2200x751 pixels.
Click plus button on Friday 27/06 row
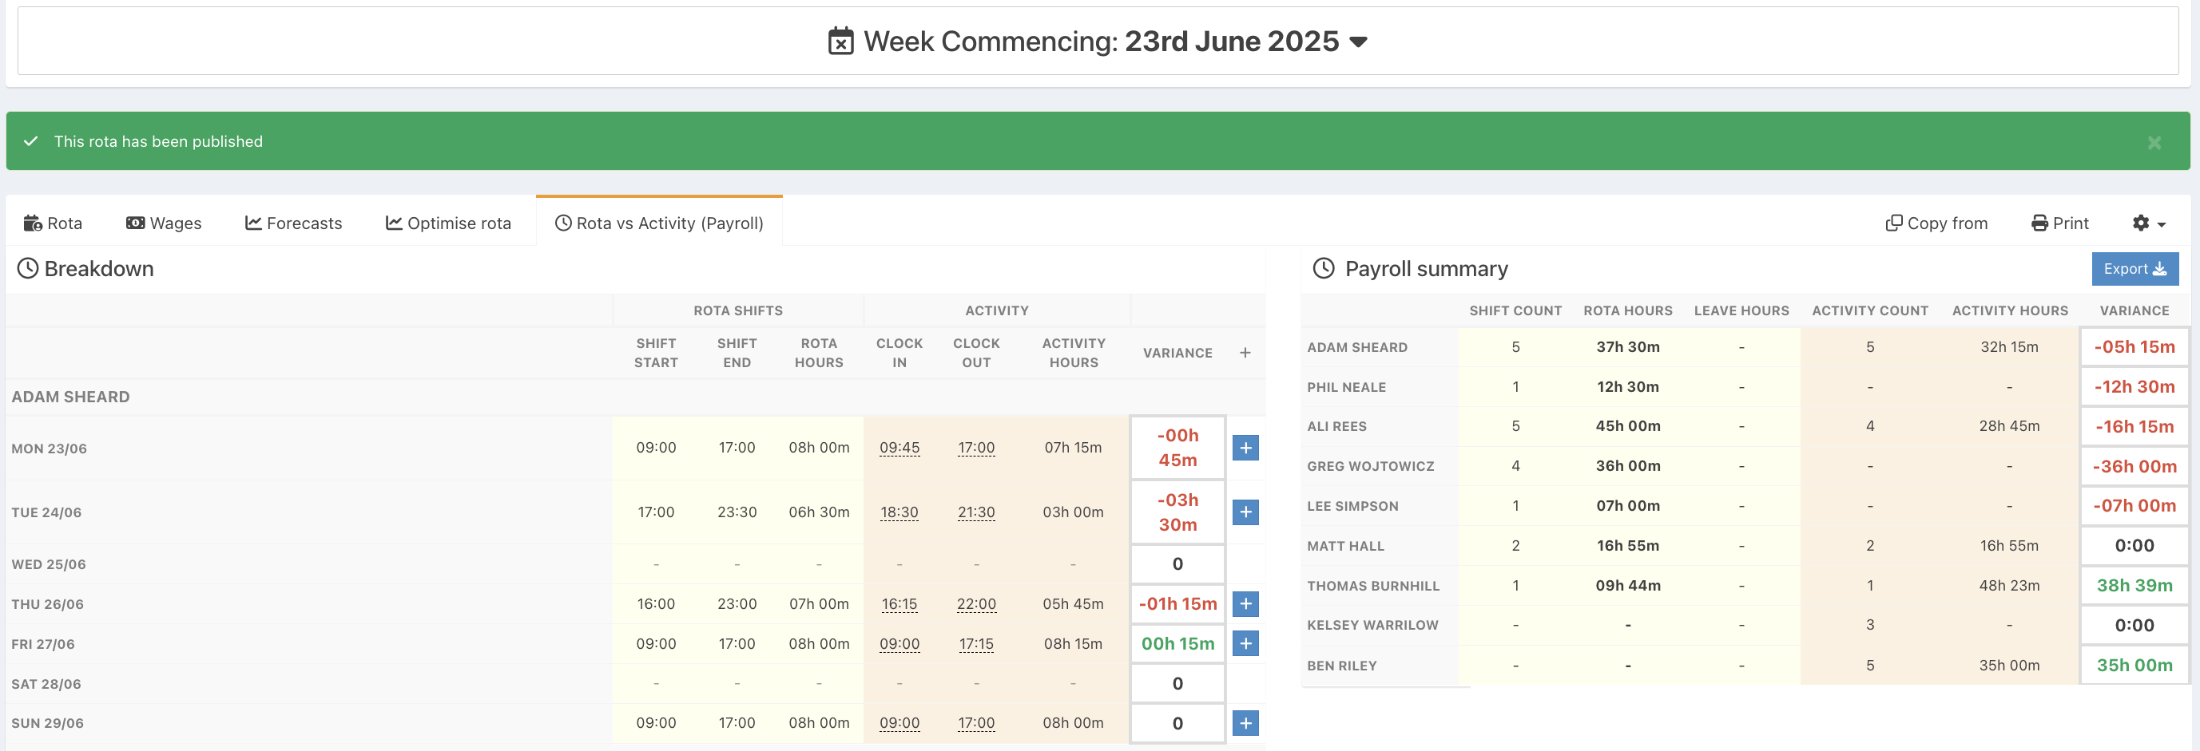click(x=1245, y=643)
